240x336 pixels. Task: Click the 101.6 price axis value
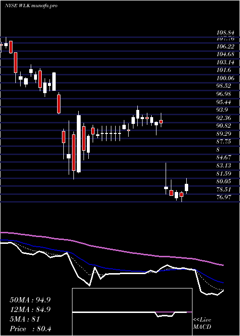224,70
